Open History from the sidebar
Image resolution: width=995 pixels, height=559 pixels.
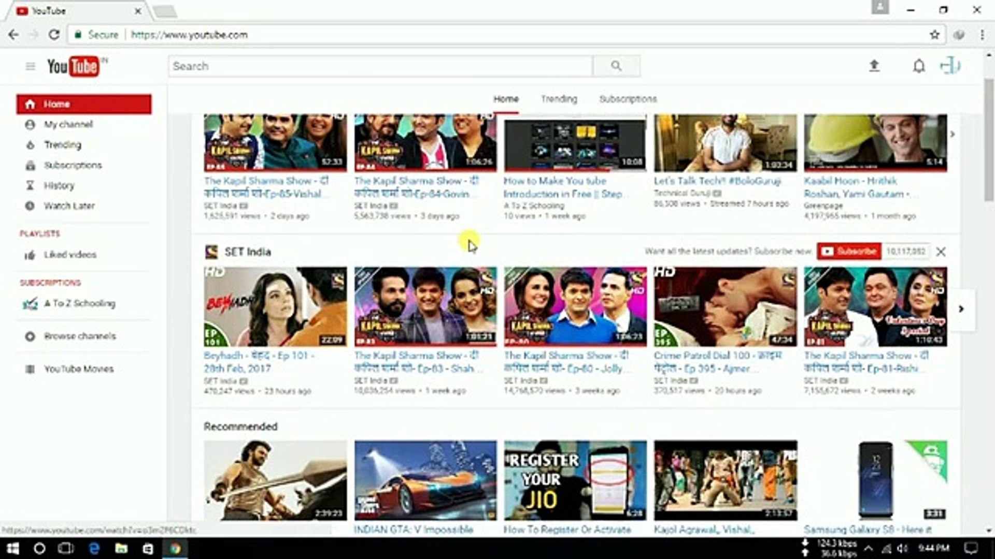pyautogui.click(x=60, y=185)
